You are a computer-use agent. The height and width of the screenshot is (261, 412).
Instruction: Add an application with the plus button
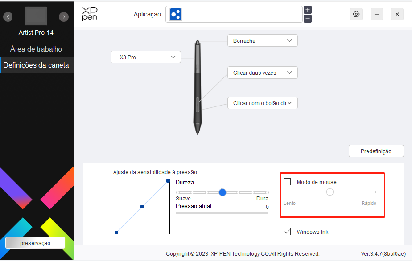click(x=307, y=10)
